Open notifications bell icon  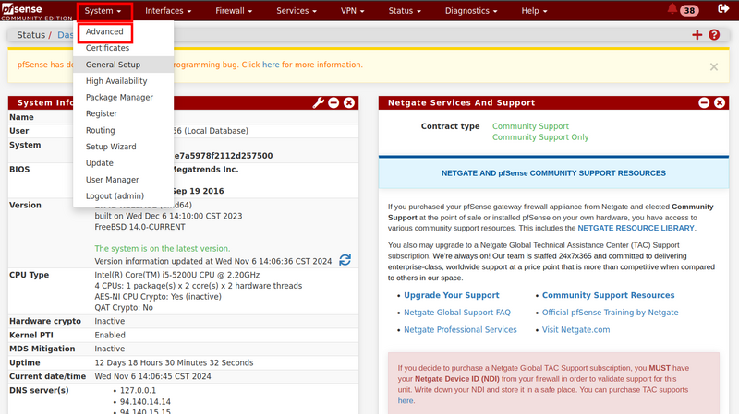[x=672, y=9]
